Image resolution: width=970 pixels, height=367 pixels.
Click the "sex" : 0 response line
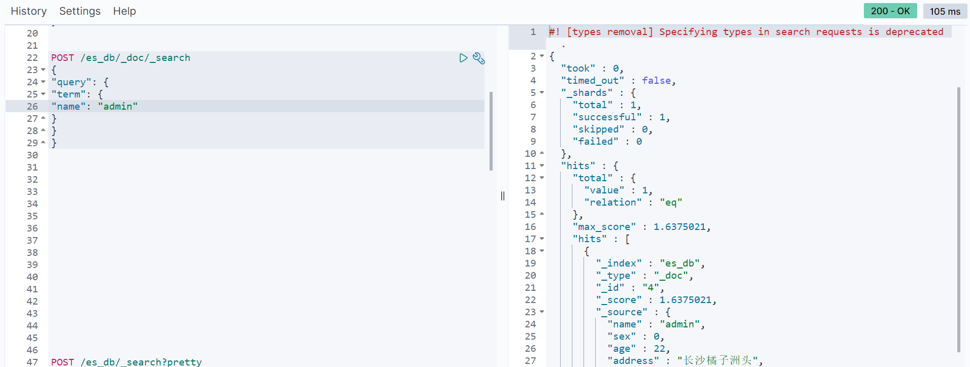(x=636, y=337)
